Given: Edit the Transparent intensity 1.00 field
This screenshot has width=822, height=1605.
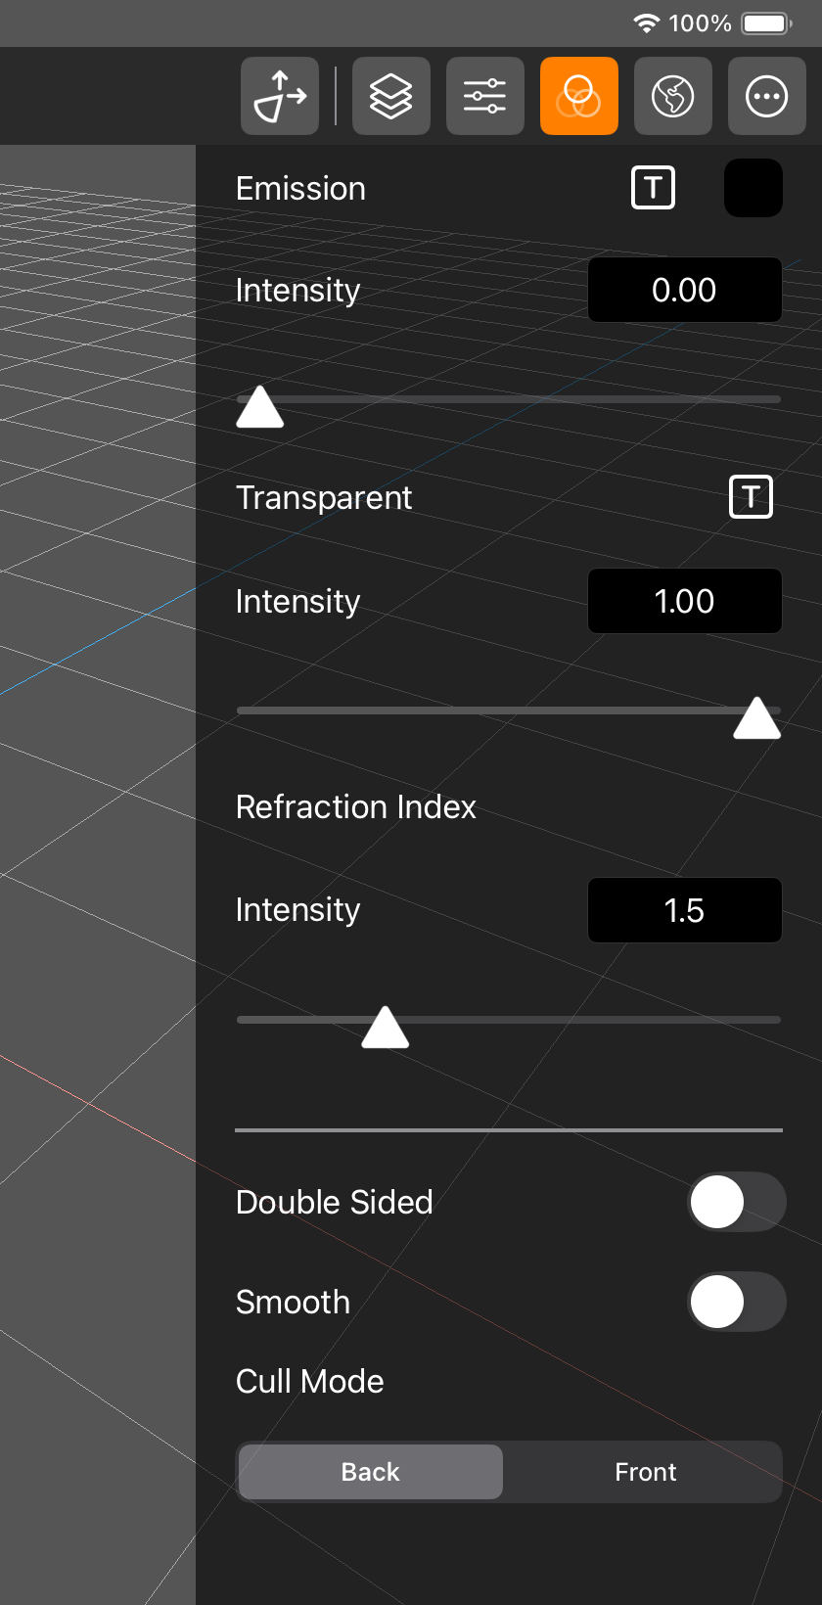Looking at the screenshot, I should (x=685, y=601).
